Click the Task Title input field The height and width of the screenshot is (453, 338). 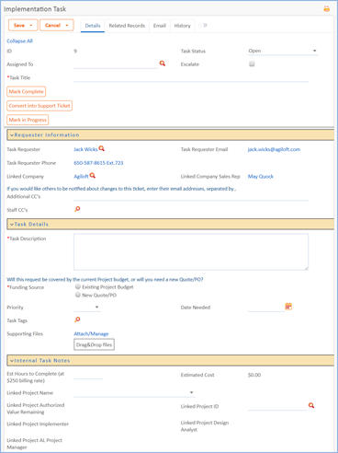tap(191, 78)
